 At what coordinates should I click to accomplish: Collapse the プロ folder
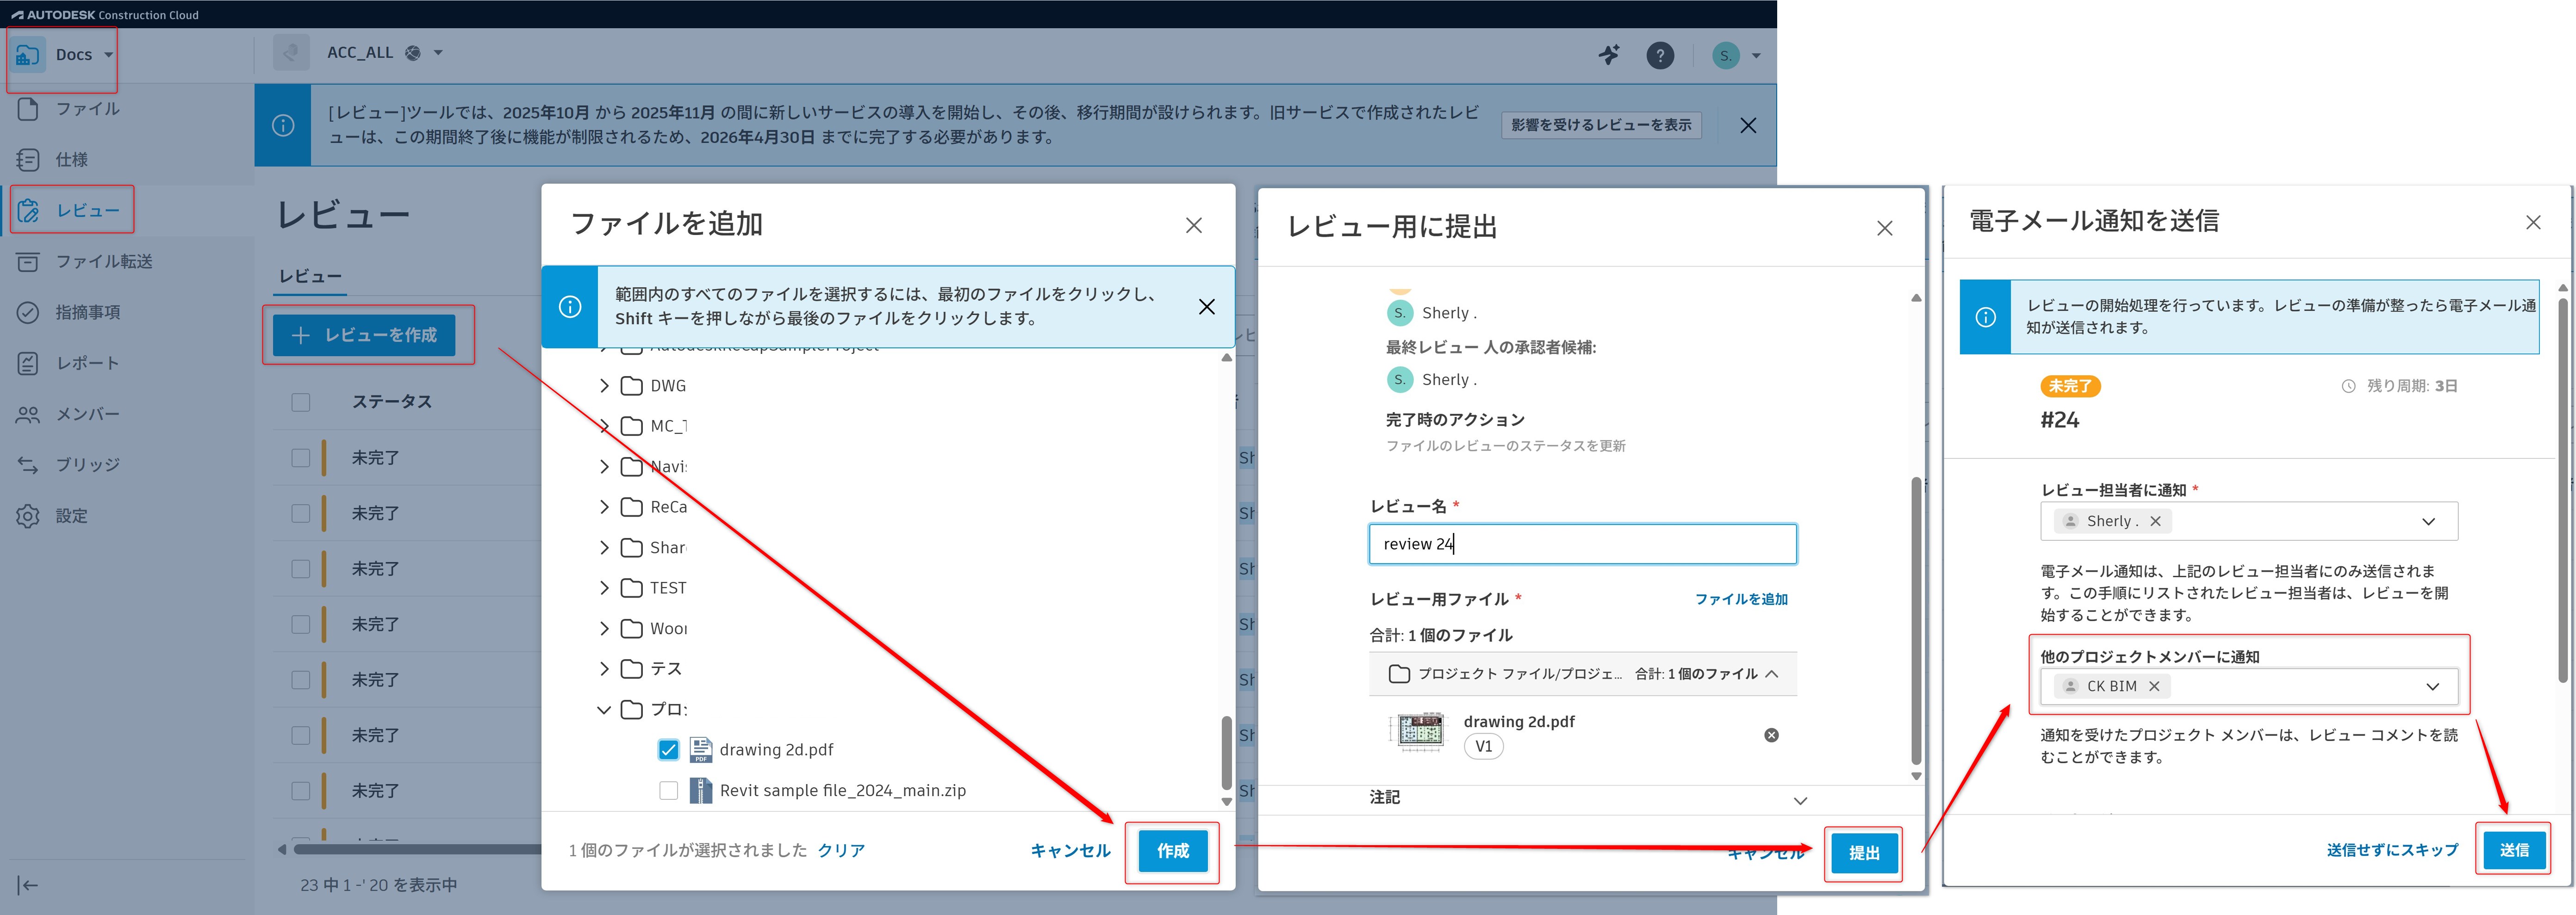[x=604, y=710]
